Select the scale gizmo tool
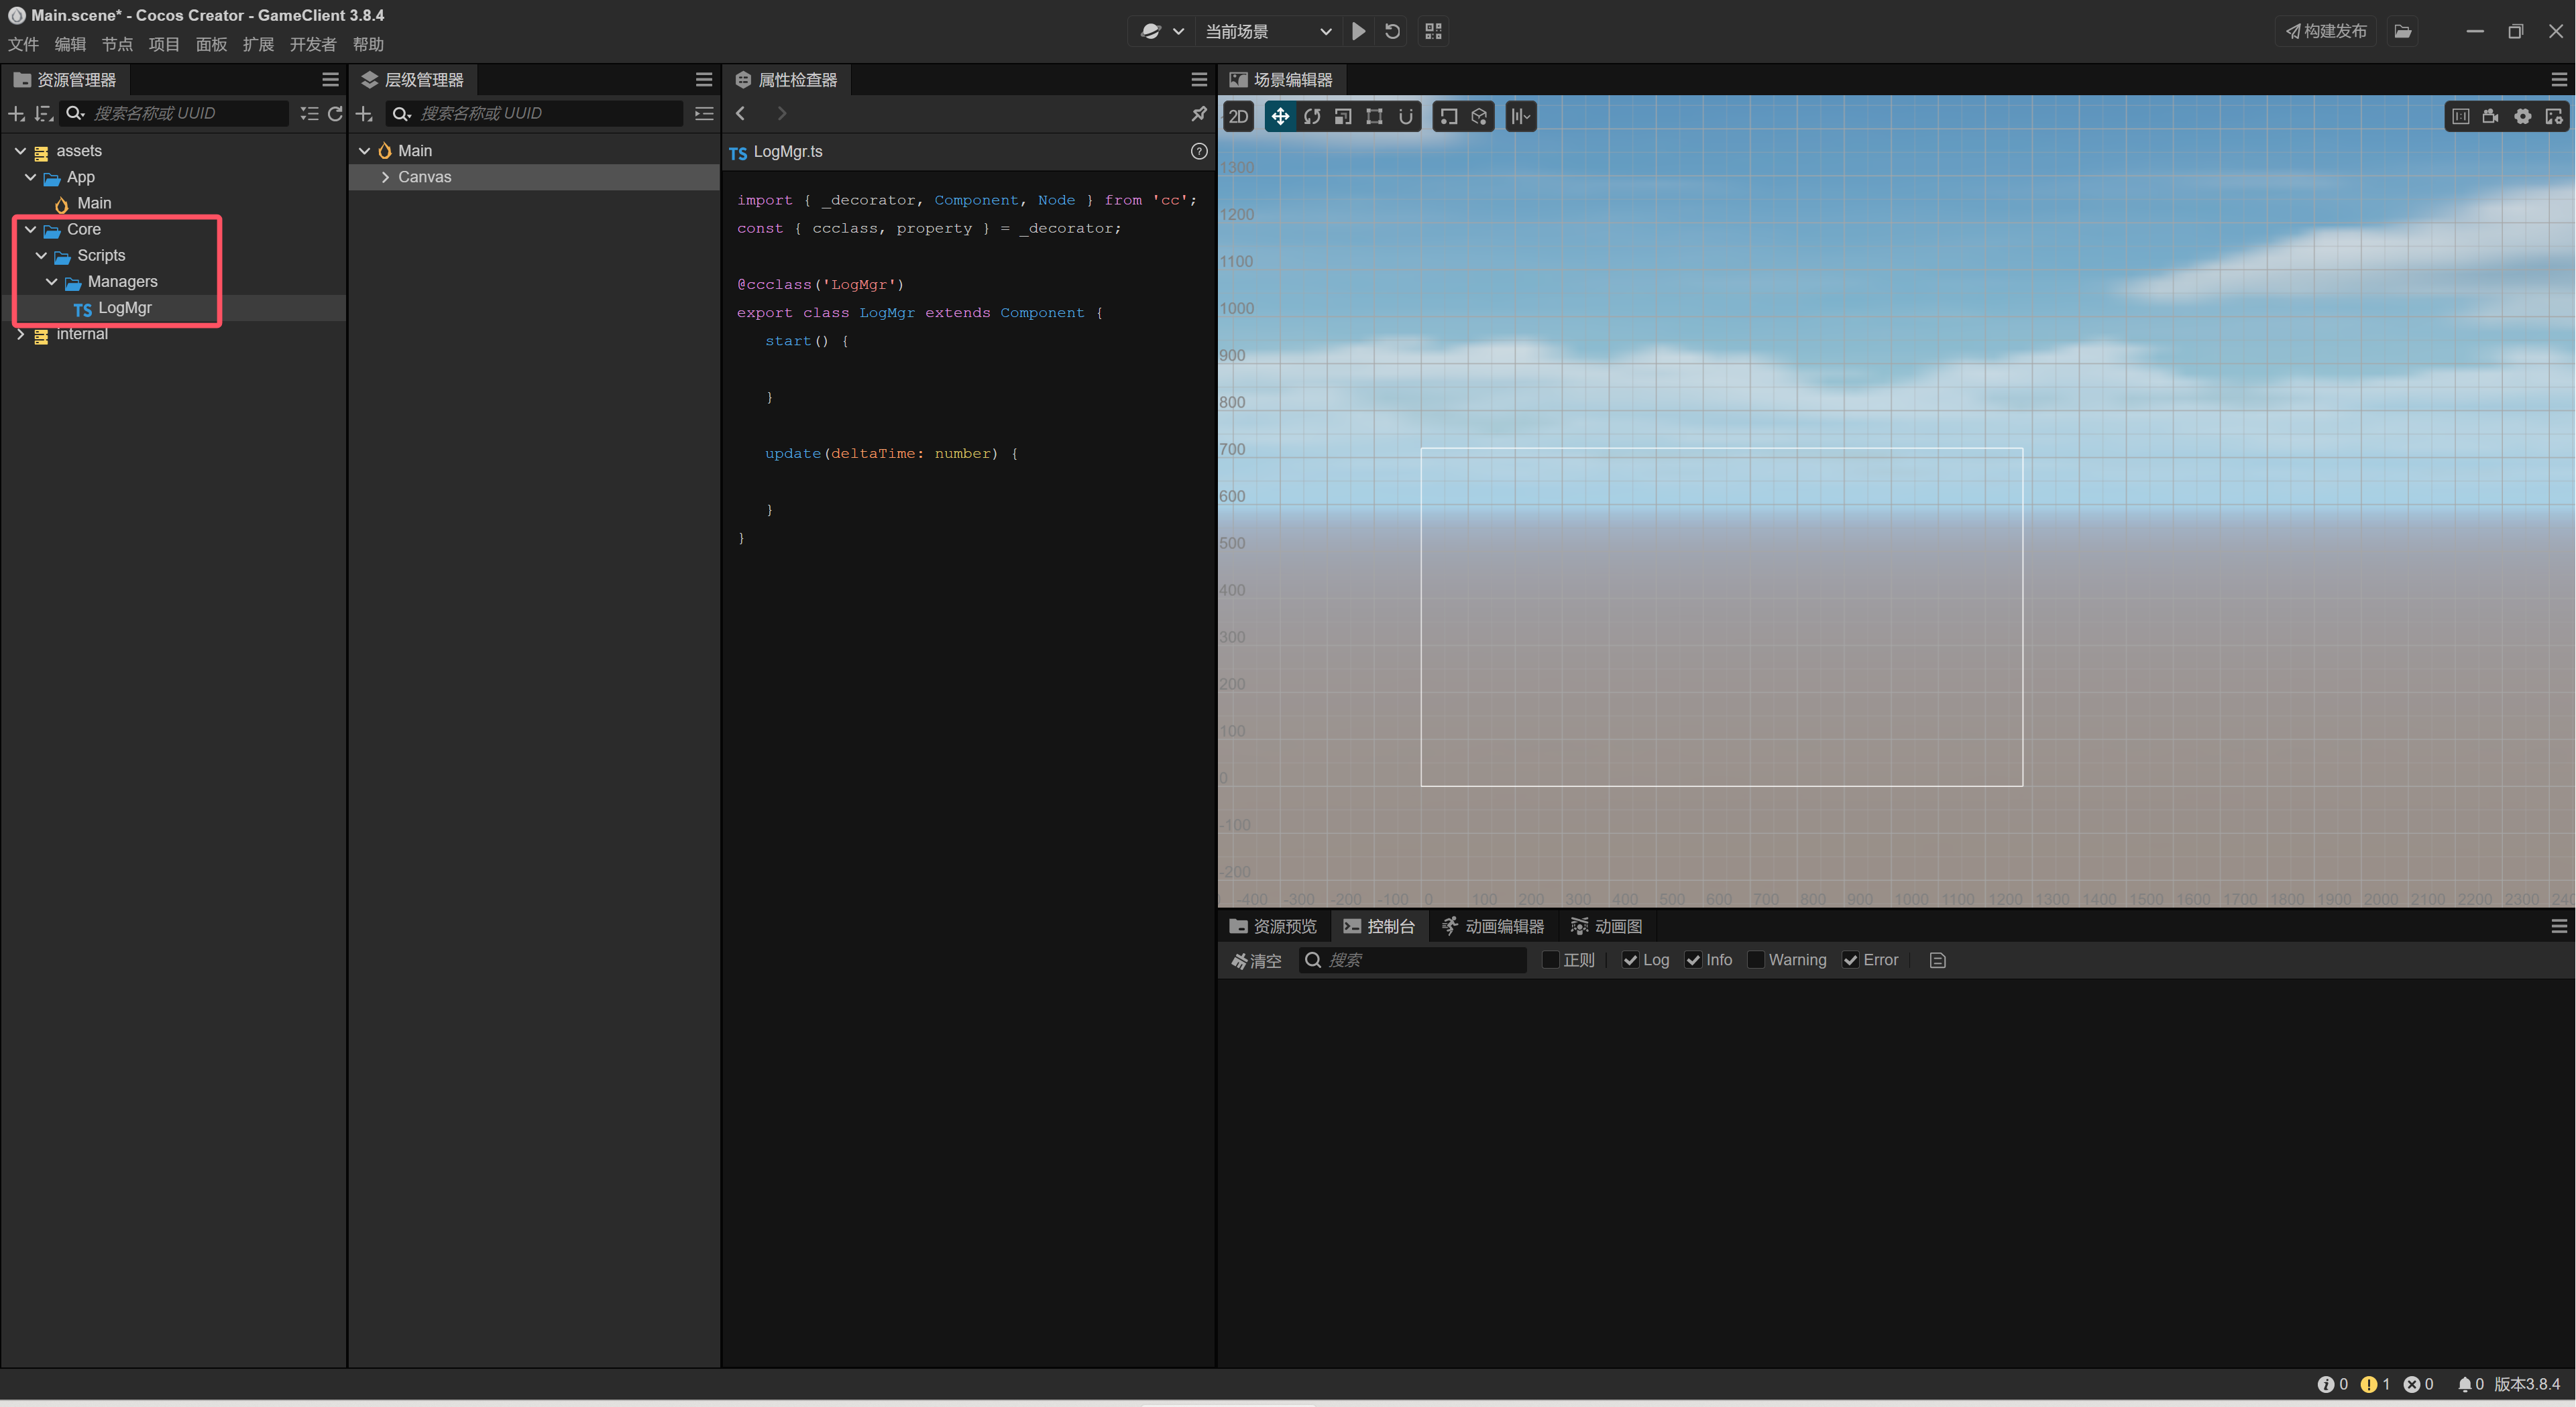This screenshot has height=1407, width=2576. (1343, 117)
